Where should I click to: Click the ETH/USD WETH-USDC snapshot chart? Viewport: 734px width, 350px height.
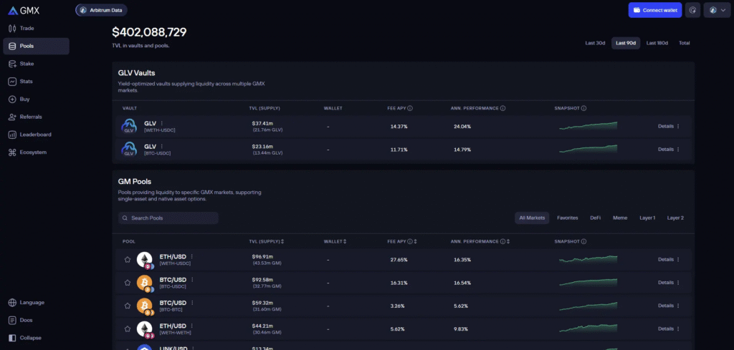[x=588, y=259]
